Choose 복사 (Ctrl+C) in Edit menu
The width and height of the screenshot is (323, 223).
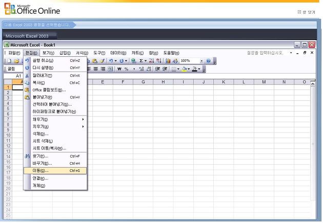coord(55,83)
